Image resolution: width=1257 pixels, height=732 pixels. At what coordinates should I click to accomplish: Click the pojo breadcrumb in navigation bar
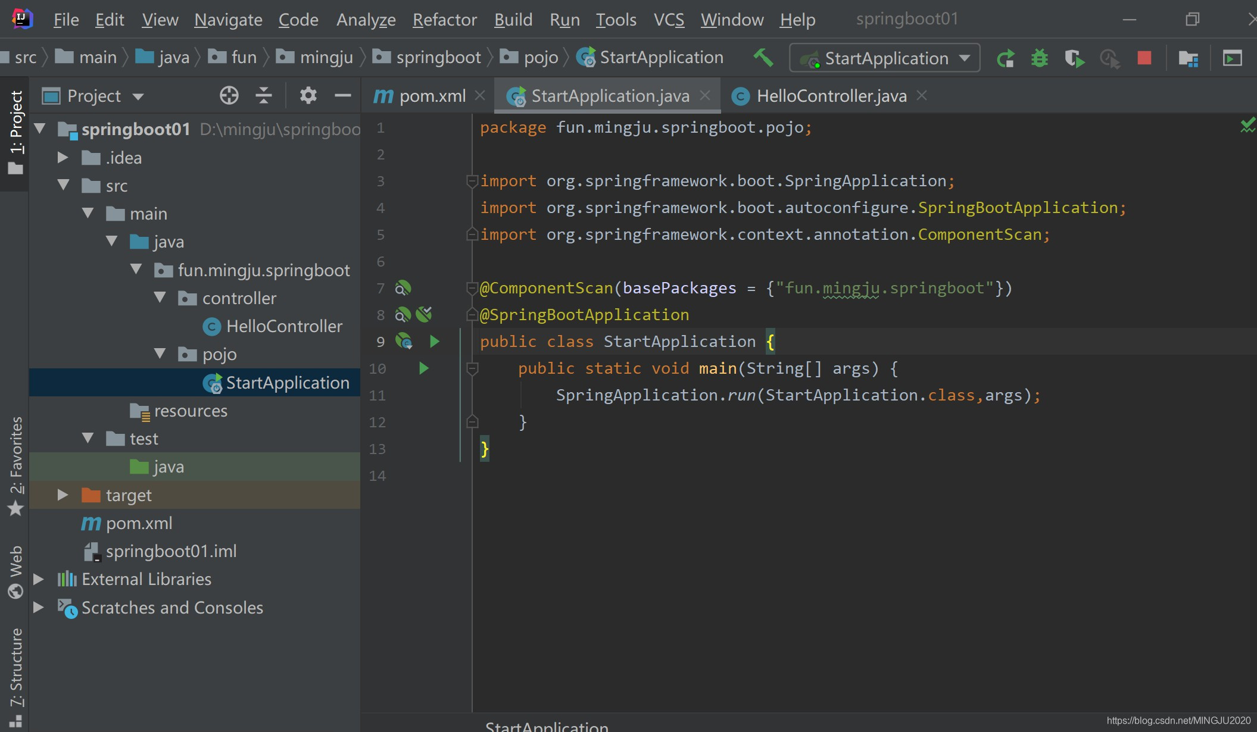click(x=529, y=57)
